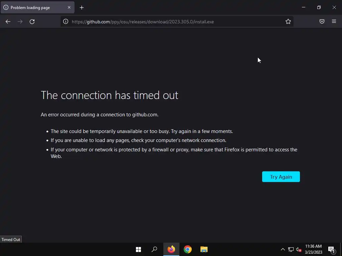
Task: Click text 'An error occurred during a connection to github.com.'
Action: click(100, 115)
